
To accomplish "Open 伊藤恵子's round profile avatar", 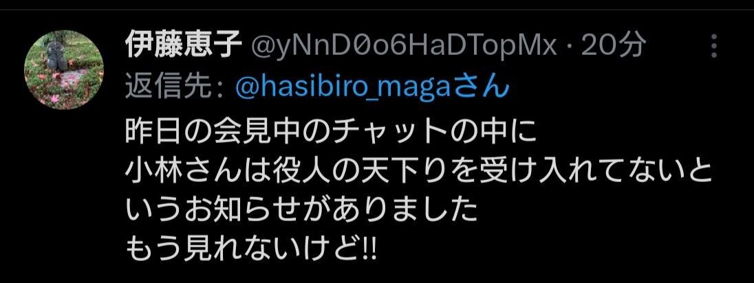I will tap(64, 70).
